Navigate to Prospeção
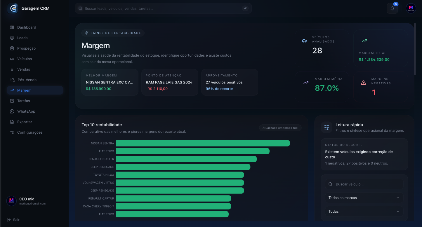This screenshot has width=422, height=227. 35,48
